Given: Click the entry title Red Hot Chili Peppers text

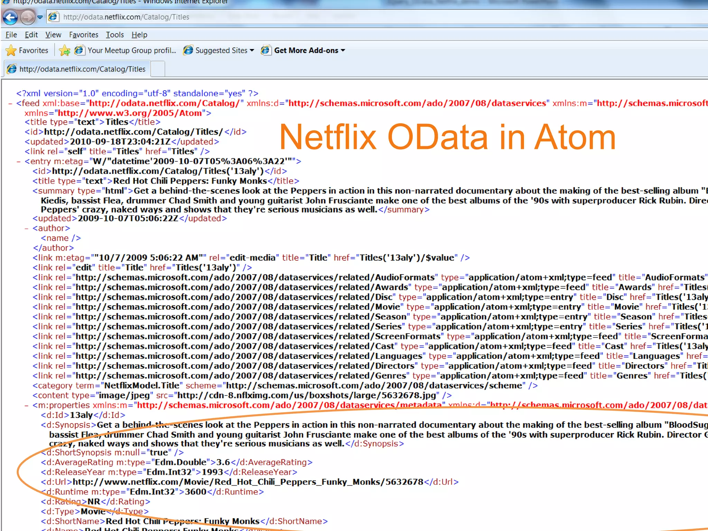Looking at the screenshot, I should point(190,181).
